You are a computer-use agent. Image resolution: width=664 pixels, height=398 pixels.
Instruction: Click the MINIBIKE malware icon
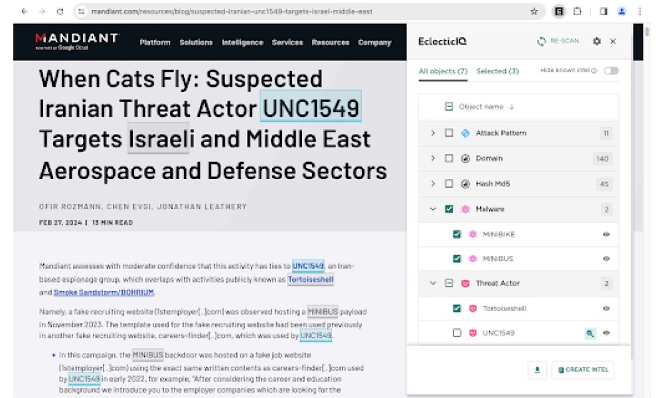[x=473, y=234]
